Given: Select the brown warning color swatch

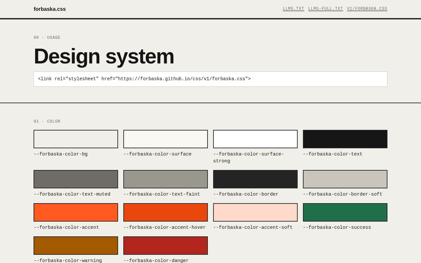Looking at the screenshot, I should pos(76,246).
